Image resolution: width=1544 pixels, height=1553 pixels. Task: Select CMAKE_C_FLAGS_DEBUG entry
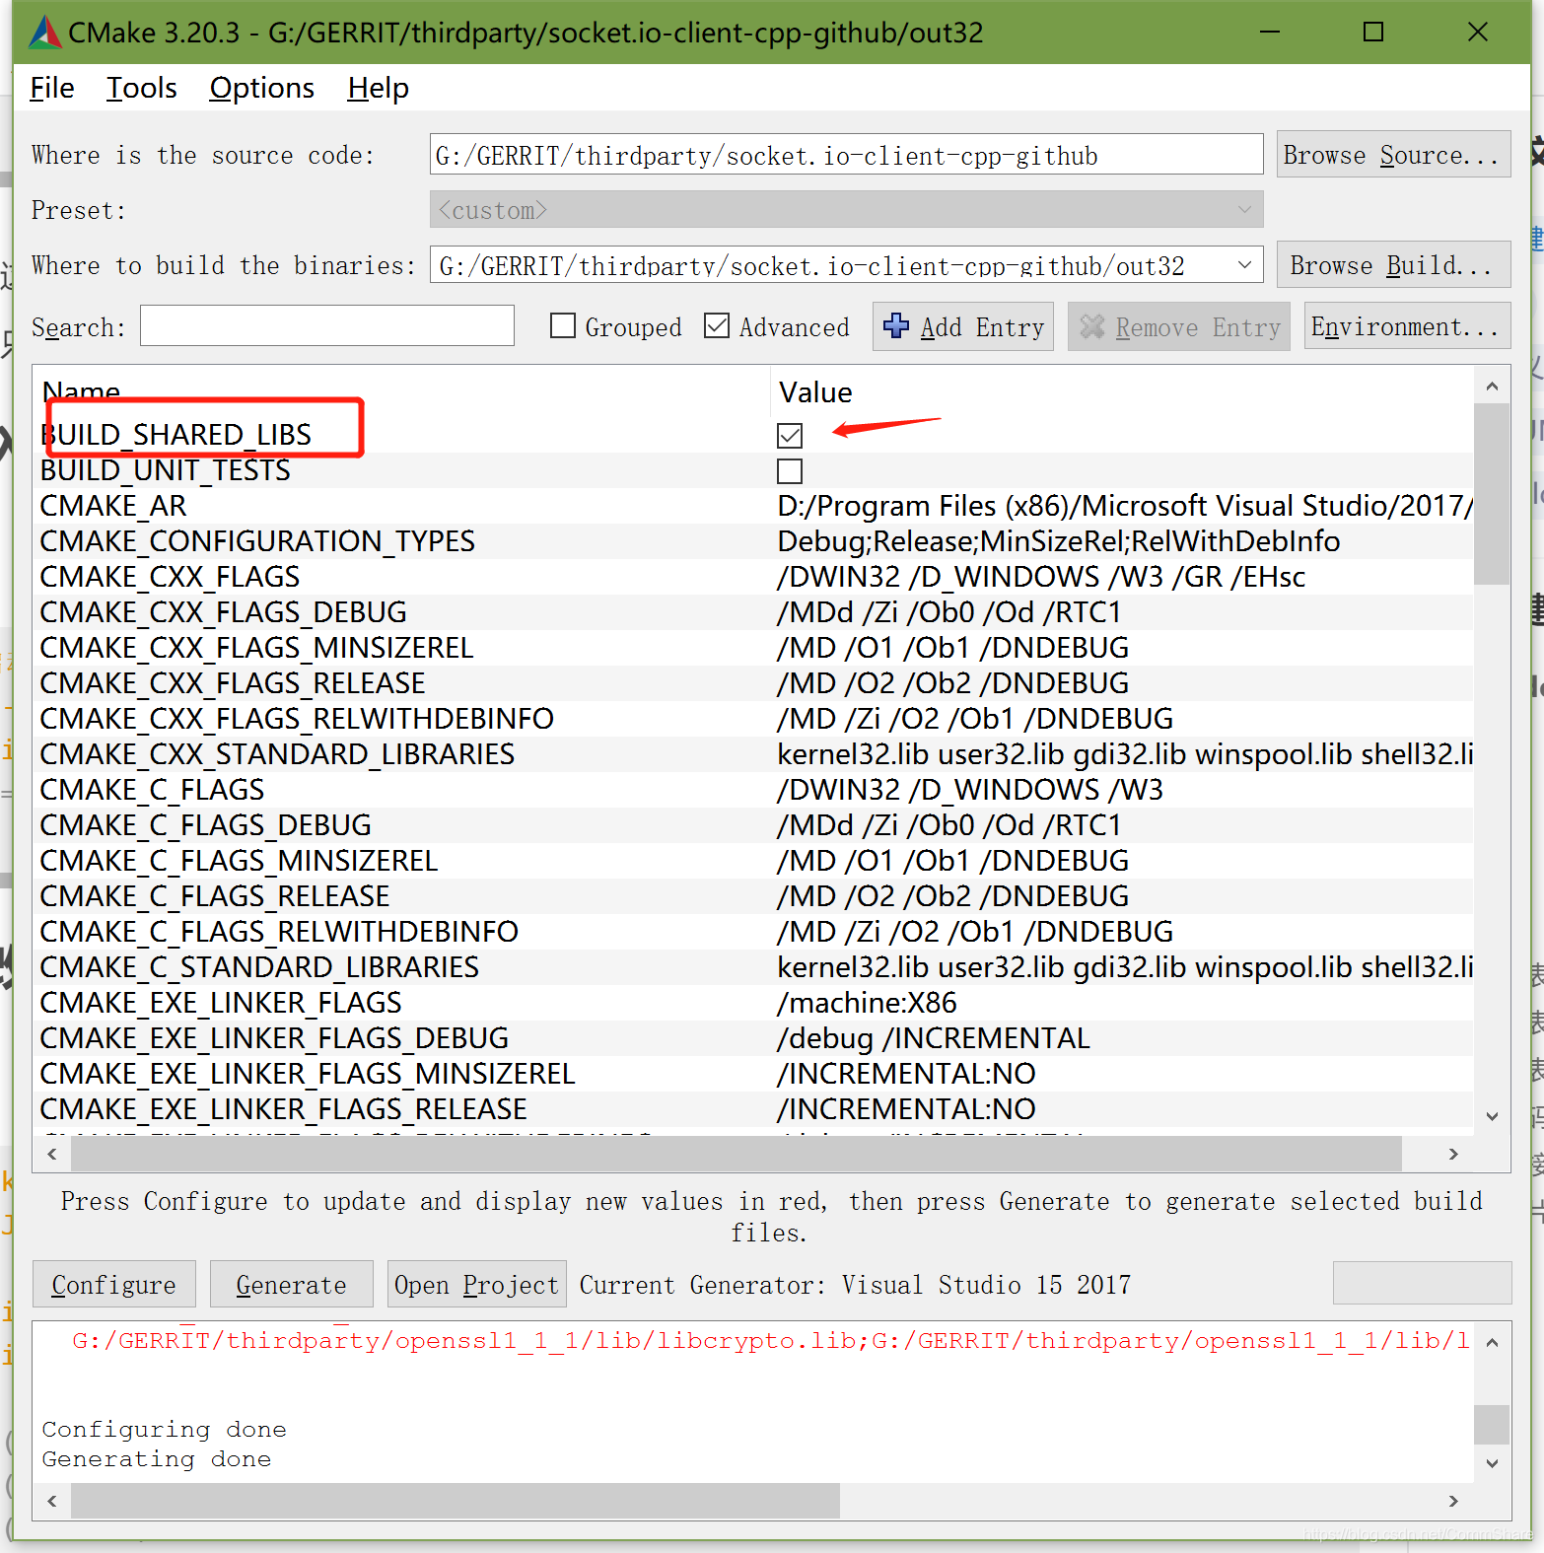pos(206,825)
